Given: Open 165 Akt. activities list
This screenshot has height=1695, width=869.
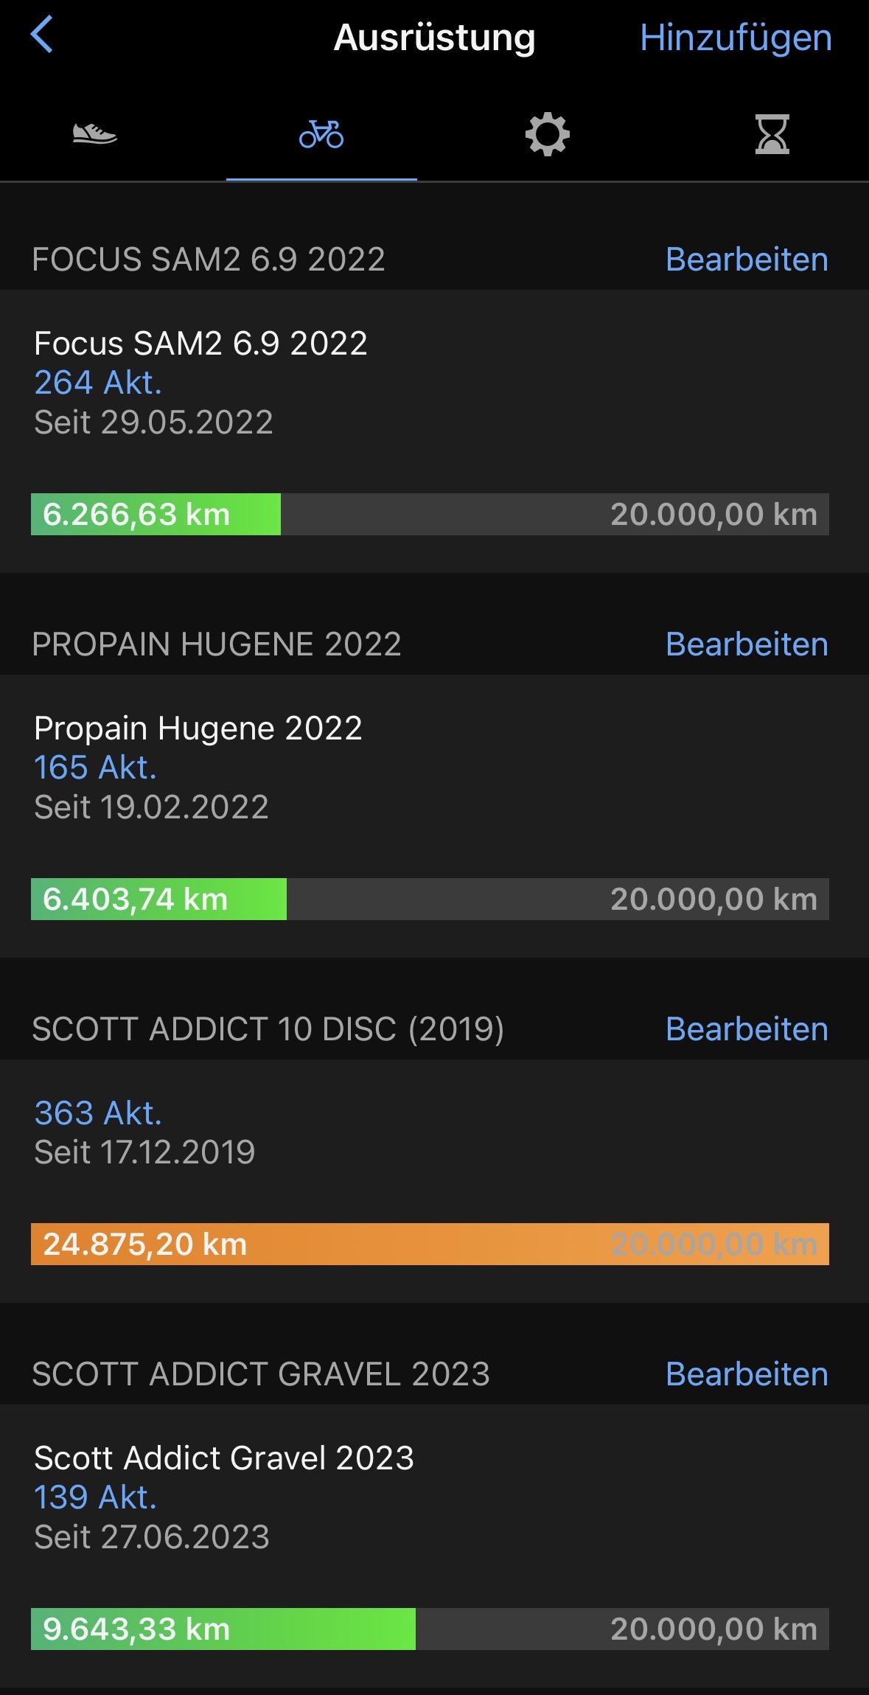Looking at the screenshot, I should (95, 768).
